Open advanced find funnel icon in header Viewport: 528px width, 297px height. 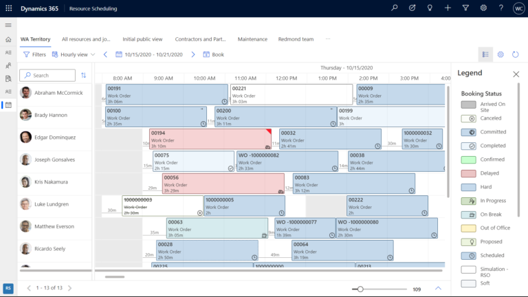pos(465,8)
